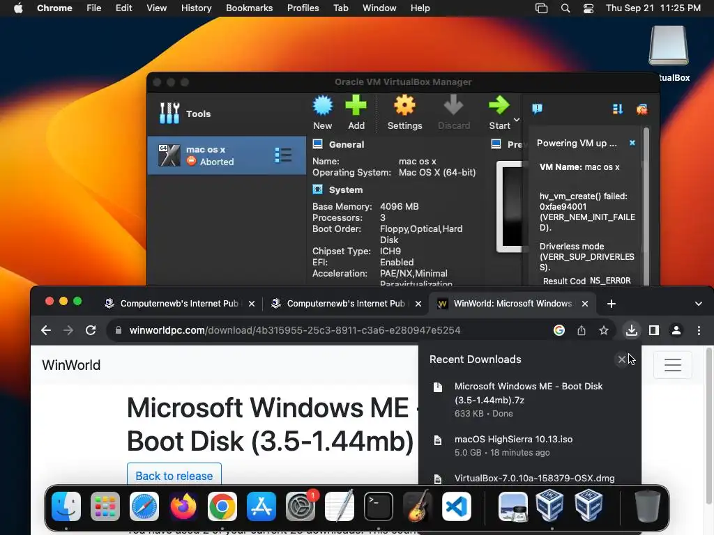Open Spotlight search in menu bar

[565, 8]
